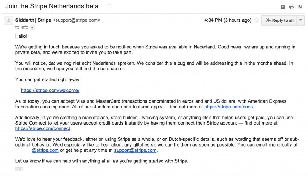Click the importance label marker beside the subject
Screen dimensions: 308x176
tap(109, 6)
